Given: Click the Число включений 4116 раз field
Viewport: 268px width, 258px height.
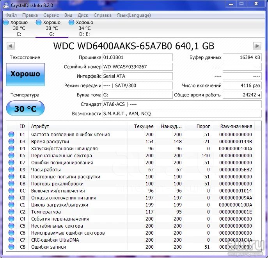Looking at the screenshot, I should click(242, 85).
